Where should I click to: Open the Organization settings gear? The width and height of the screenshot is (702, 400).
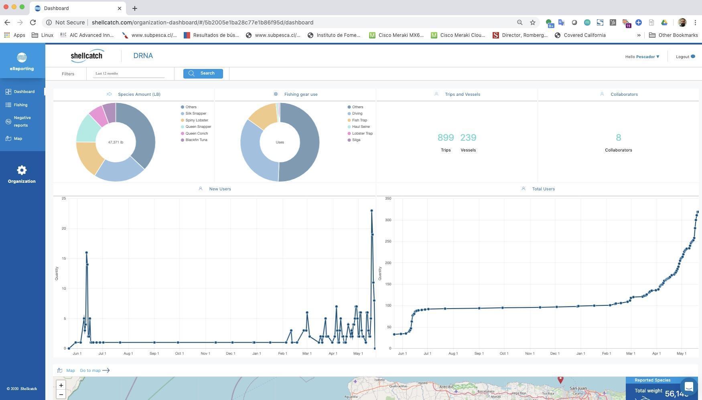(22, 170)
